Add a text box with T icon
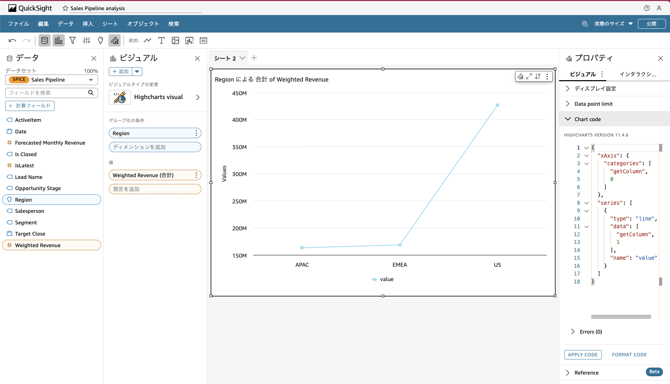Image resolution: width=670 pixels, height=384 pixels. point(161,41)
